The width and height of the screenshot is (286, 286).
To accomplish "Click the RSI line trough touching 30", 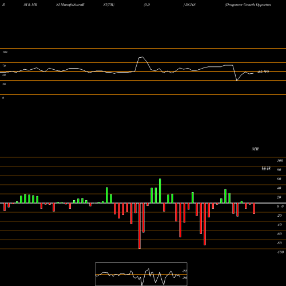I will (x=237, y=81).
